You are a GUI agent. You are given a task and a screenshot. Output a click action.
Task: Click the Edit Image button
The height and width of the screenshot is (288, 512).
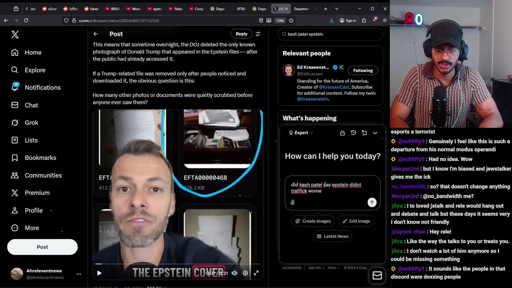356,221
